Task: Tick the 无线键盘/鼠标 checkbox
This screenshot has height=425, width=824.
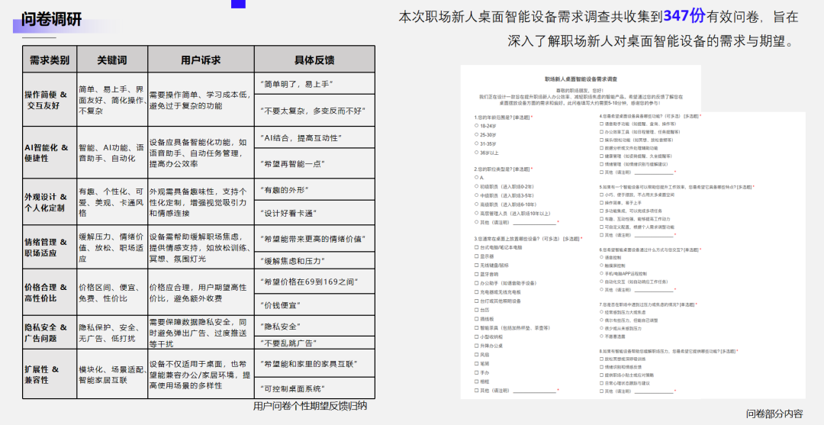Action: (475, 266)
